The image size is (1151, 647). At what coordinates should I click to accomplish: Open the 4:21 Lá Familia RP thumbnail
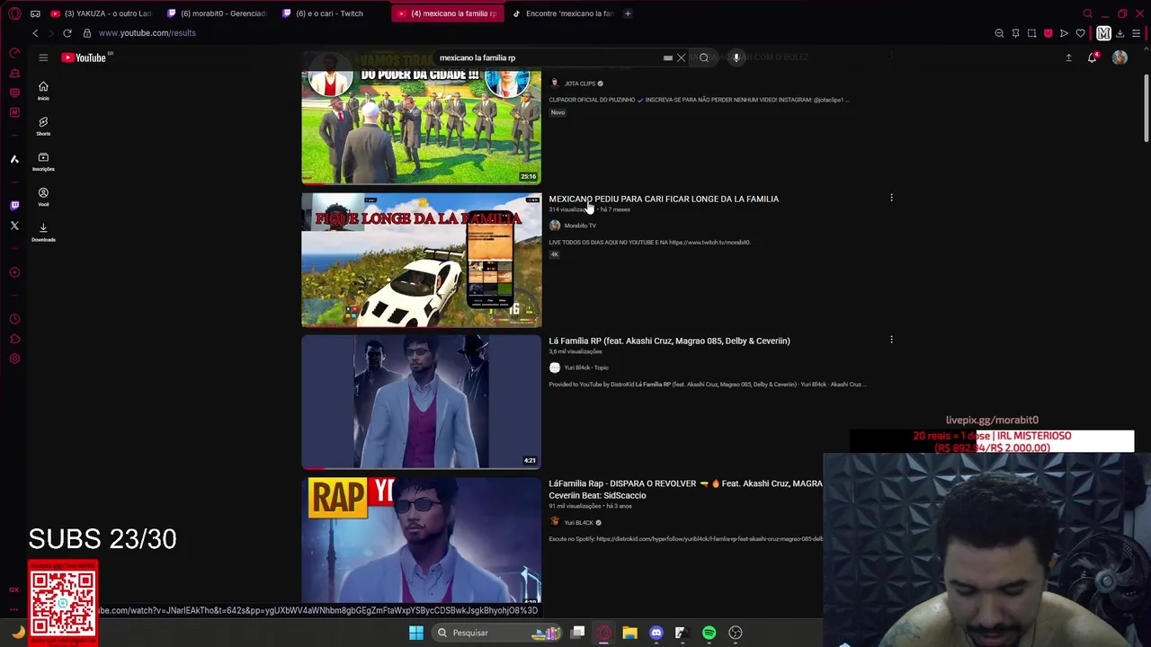[x=421, y=402]
